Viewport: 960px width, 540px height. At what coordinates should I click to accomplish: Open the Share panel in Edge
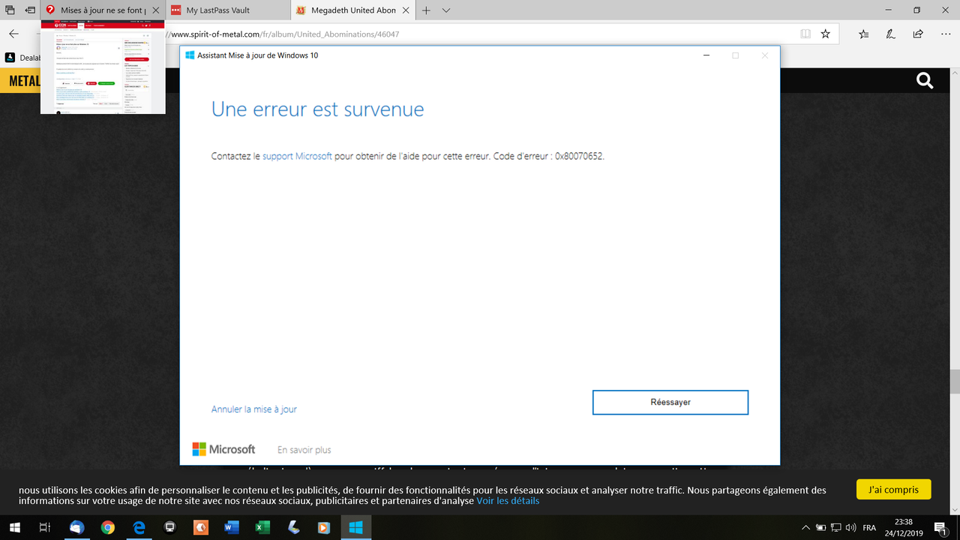tap(918, 34)
